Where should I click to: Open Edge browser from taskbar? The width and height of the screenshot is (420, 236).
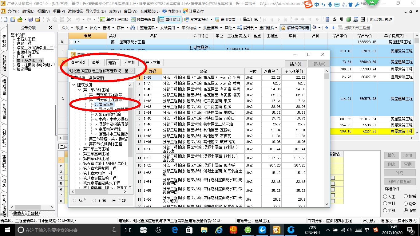point(175,230)
